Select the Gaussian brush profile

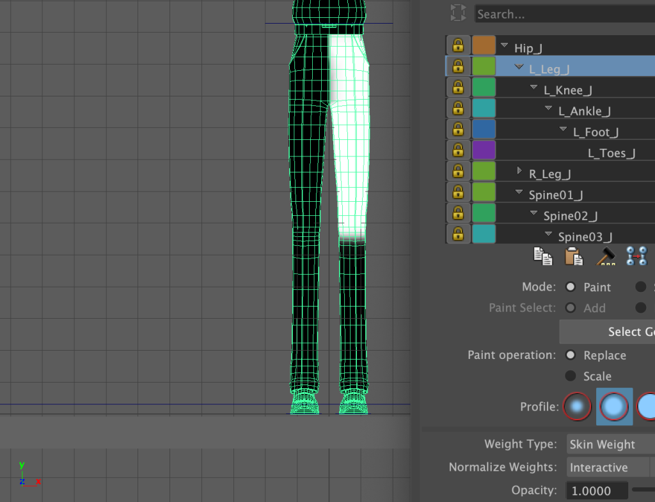coord(578,406)
